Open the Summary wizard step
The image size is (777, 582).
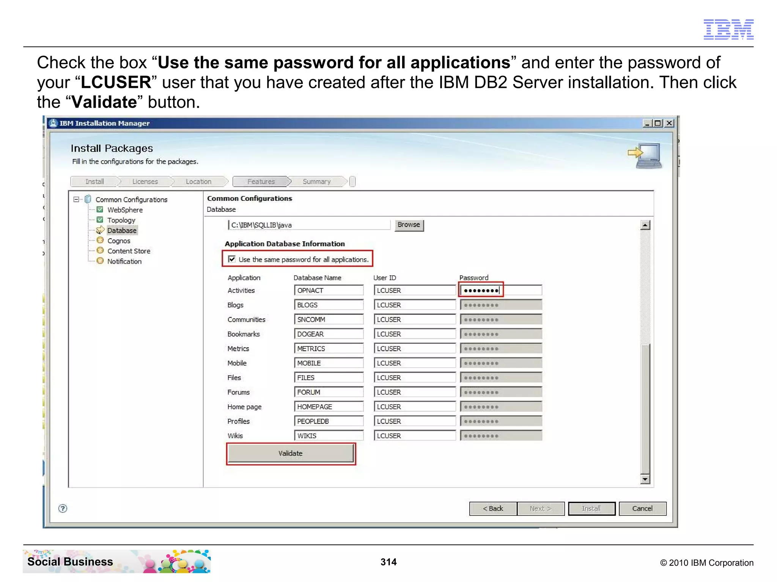[317, 181]
